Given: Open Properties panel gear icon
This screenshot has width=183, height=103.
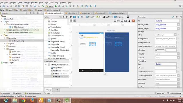Looking at the screenshot, I should point(177,17).
